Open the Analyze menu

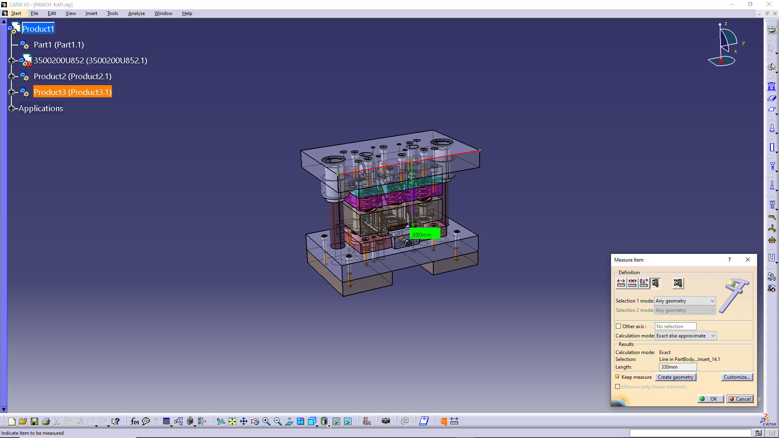[136, 13]
